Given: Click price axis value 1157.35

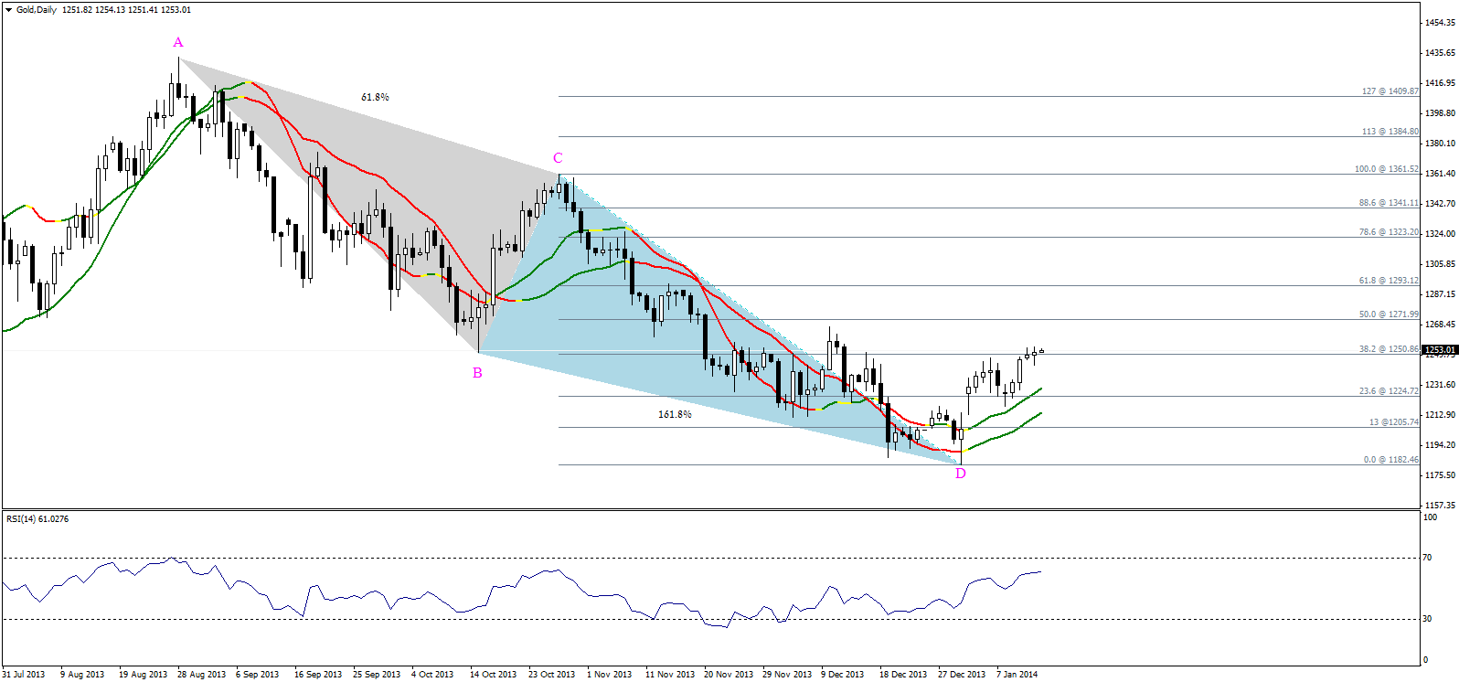Looking at the screenshot, I should [1440, 506].
